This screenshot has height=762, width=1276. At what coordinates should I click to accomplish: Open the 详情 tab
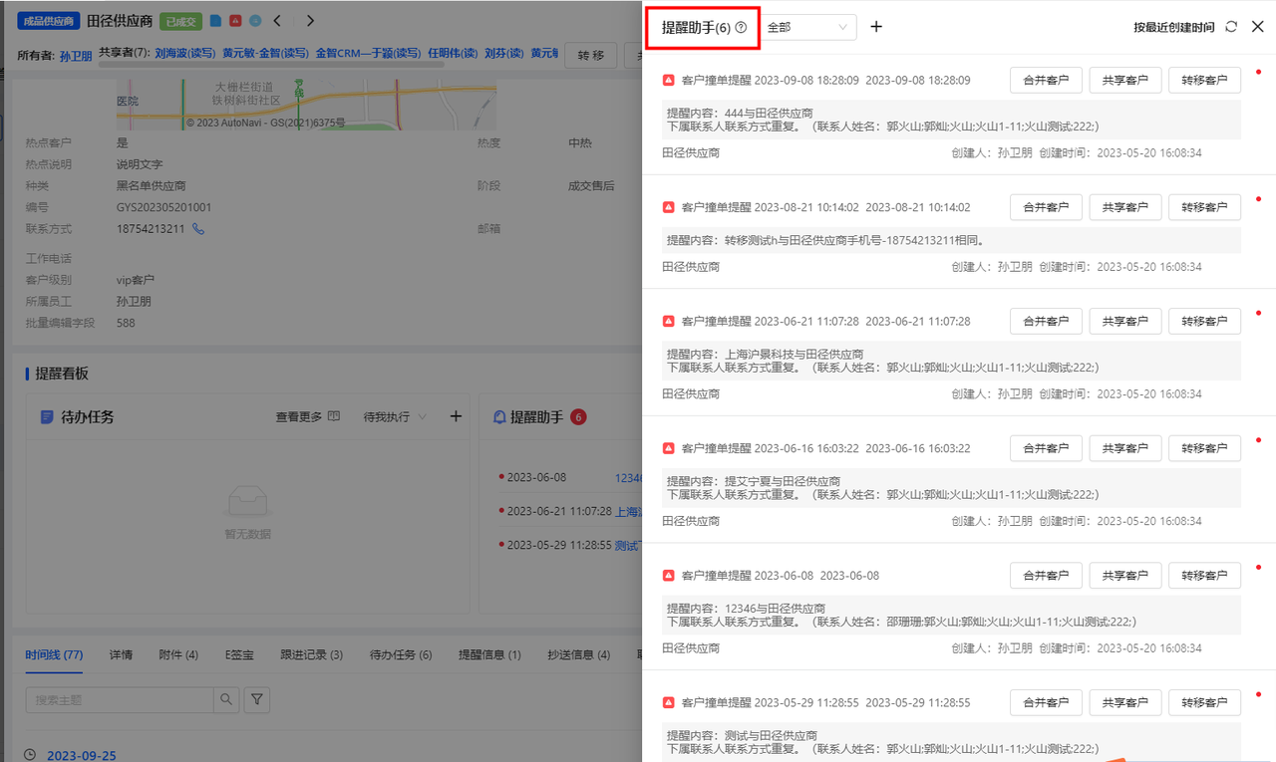point(121,654)
